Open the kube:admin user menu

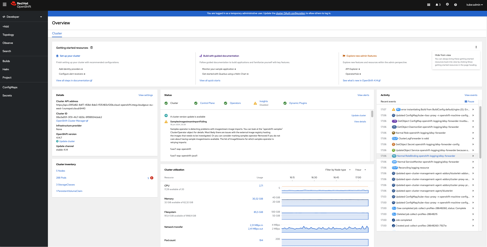click(474, 5)
